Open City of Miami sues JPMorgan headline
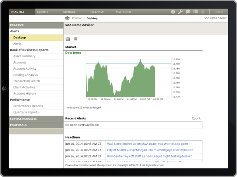Viewport: 237px width, 177px height. (150, 150)
